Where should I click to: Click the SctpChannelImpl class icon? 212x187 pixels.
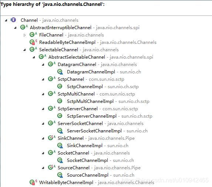60,86
